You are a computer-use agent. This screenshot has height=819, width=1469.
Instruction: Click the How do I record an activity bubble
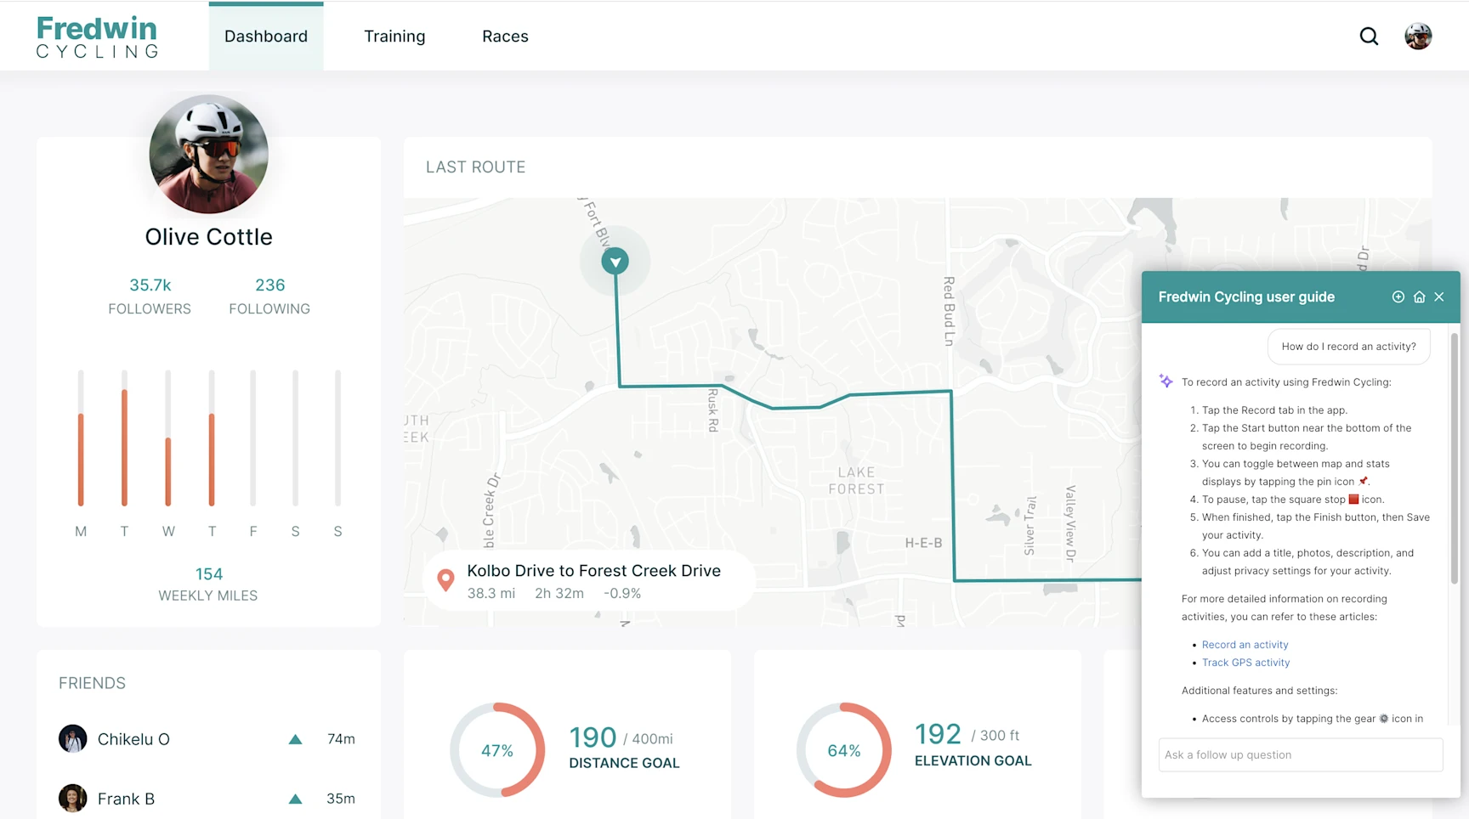1348,347
